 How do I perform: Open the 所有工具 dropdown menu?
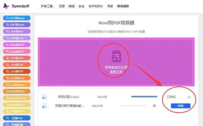[x=48, y=6]
